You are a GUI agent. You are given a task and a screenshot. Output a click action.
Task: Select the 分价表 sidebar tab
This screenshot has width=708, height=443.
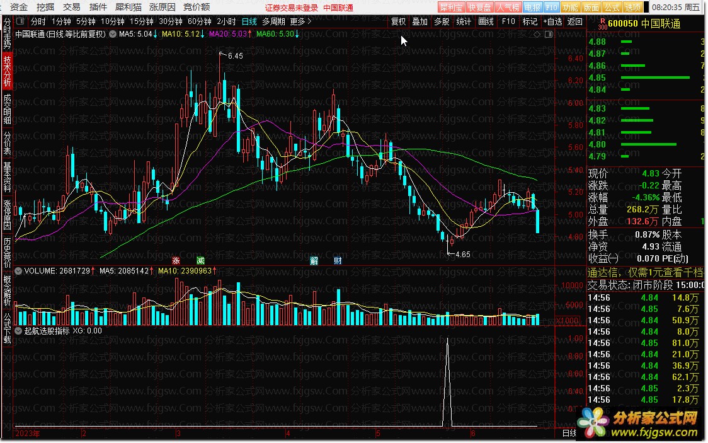tap(7, 142)
